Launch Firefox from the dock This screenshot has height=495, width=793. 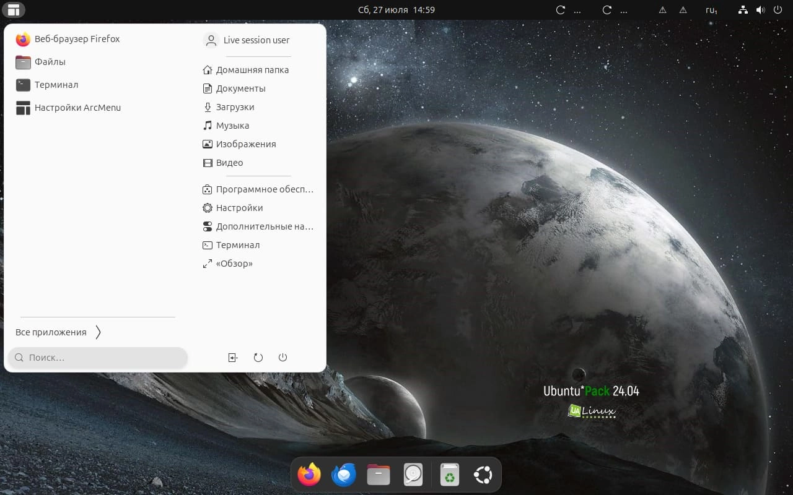click(309, 475)
